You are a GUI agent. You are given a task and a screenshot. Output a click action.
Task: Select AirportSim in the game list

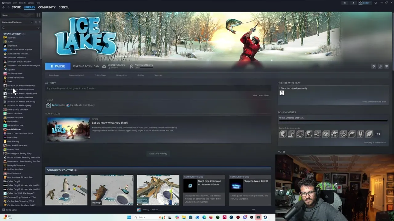[x=12, y=46]
